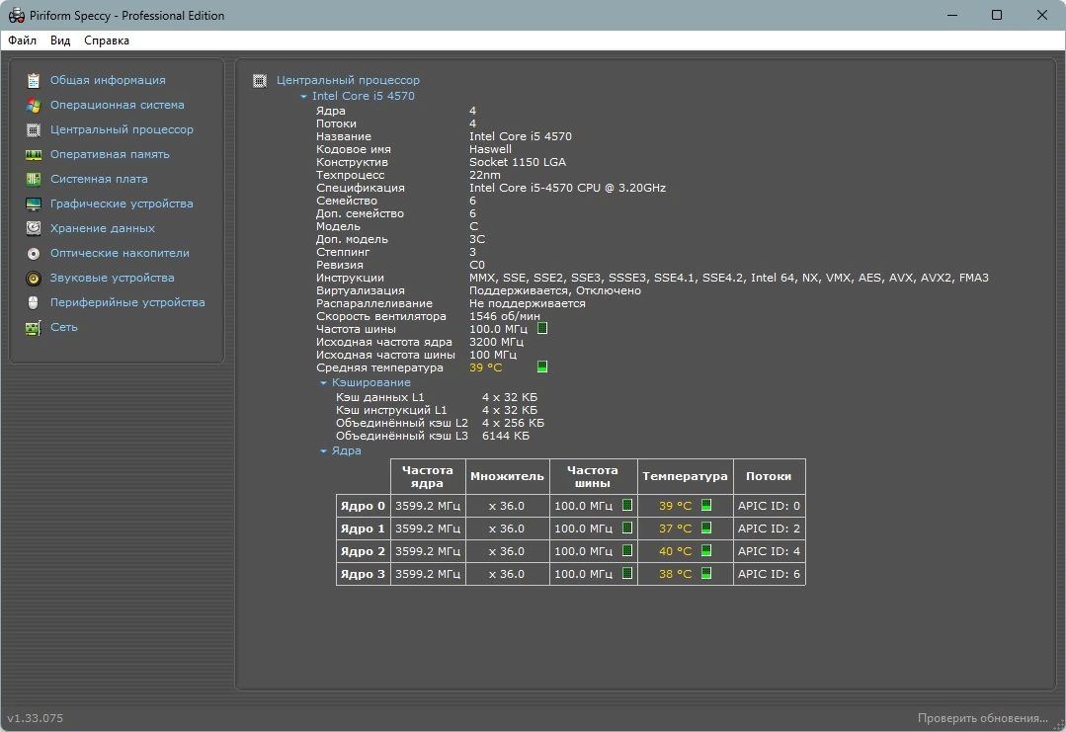
Task: Click the green graph icon next to Средняя температура
Action: point(541,367)
